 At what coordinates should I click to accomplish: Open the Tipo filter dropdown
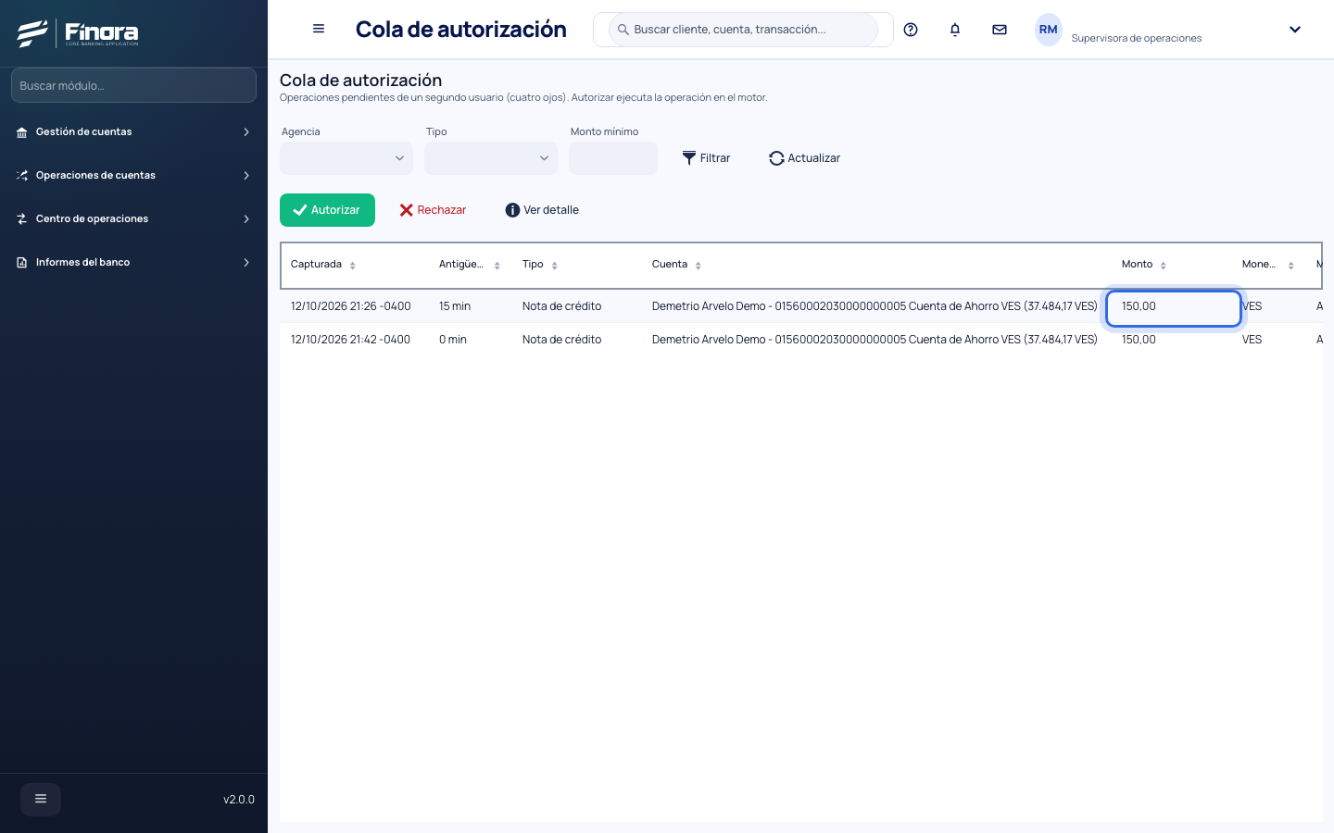tap(491, 158)
